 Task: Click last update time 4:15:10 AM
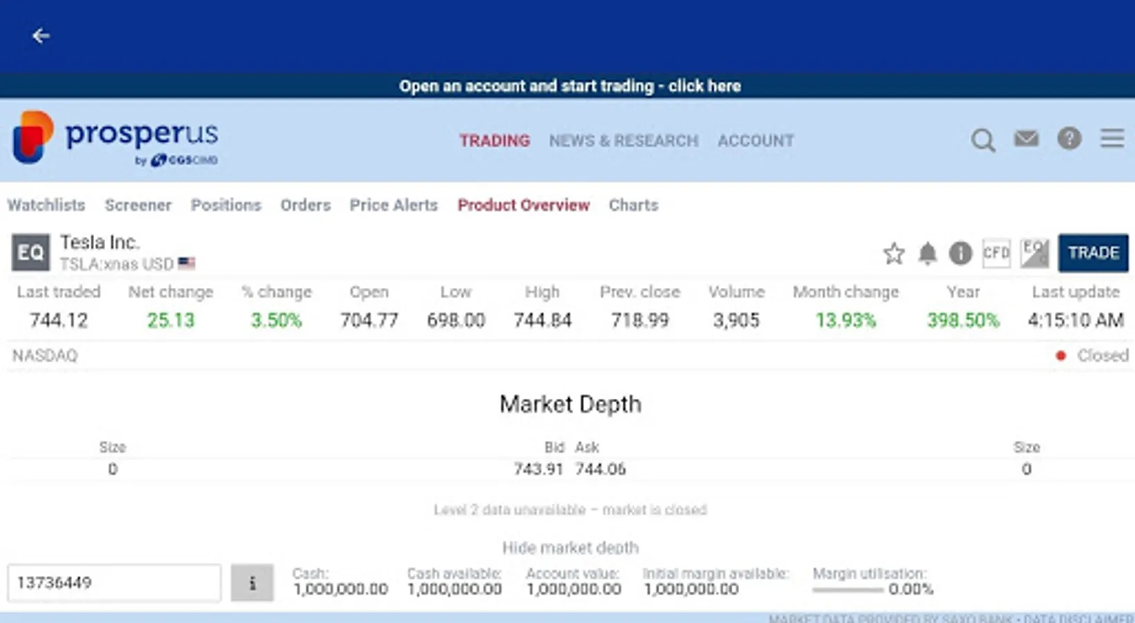(x=1075, y=320)
